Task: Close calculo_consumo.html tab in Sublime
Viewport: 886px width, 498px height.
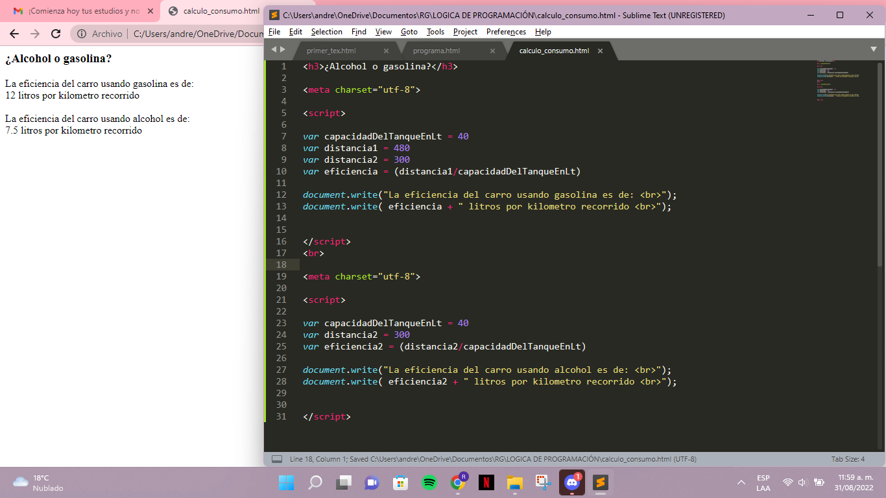Action: [x=600, y=51]
